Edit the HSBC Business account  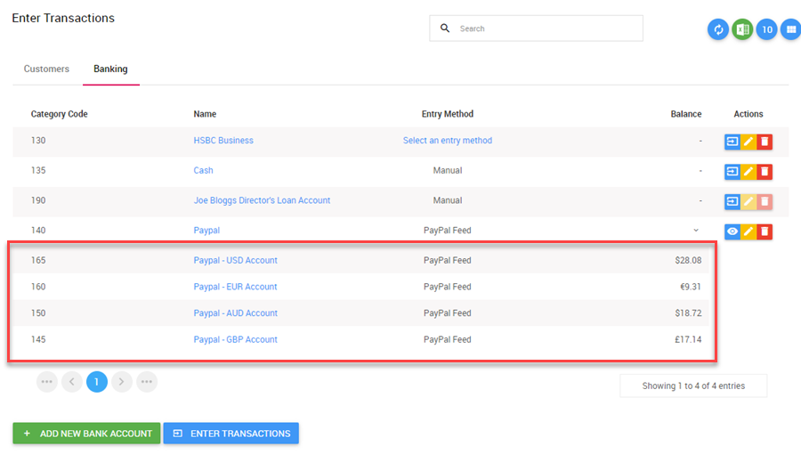pyautogui.click(x=748, y=142)
